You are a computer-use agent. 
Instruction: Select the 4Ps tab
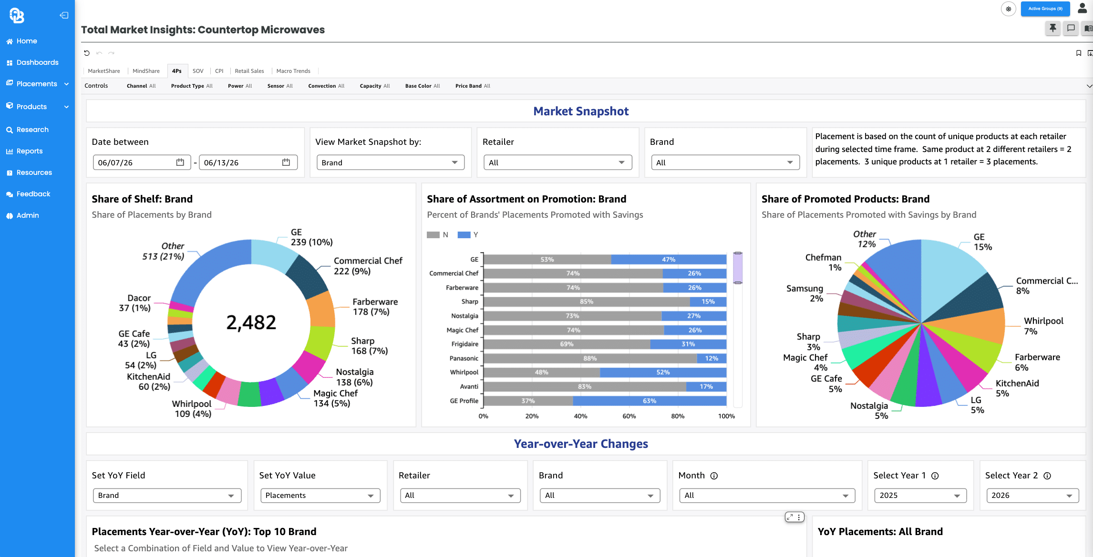click(177, 71)
